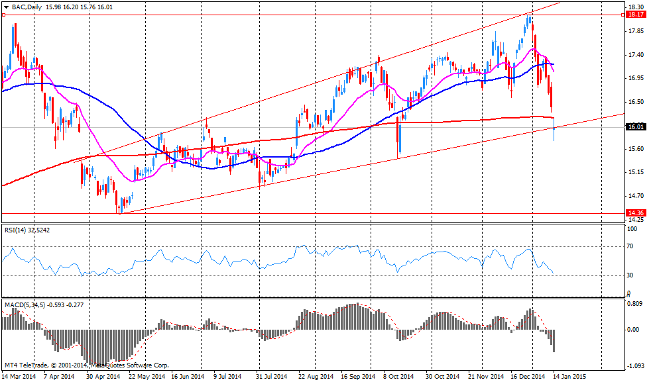Click the RSI overbought level 70 label
651x382 pixels.
630,246
